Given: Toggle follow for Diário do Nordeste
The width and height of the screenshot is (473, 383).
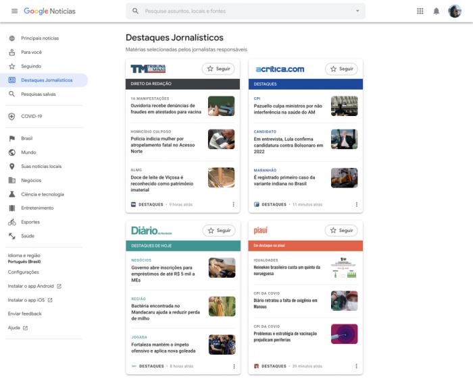Looking at the screenshot, I should point(218,231).
